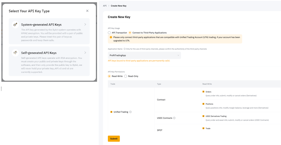The width and height of the screenshot is (281, 145).
Task: Expand the Self-generated API Keys chevron
Action: click(x=85, y=53)
